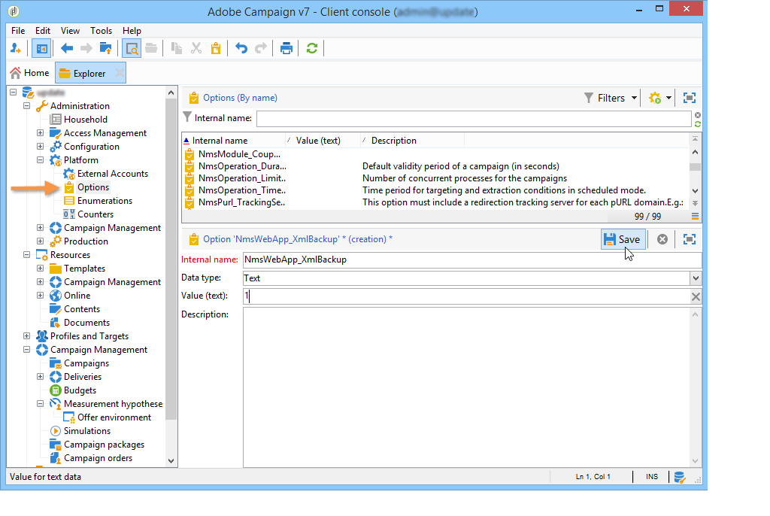Save the NmsWebApp_XmlBackup option
The height and width of the screenshot is (516, 770).
point(622,239)
